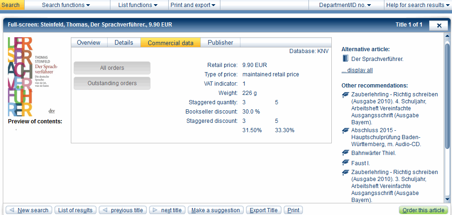Screen dimensions: 452x215
Task: Expand the List functions menu
Action: tap(137, 5)
